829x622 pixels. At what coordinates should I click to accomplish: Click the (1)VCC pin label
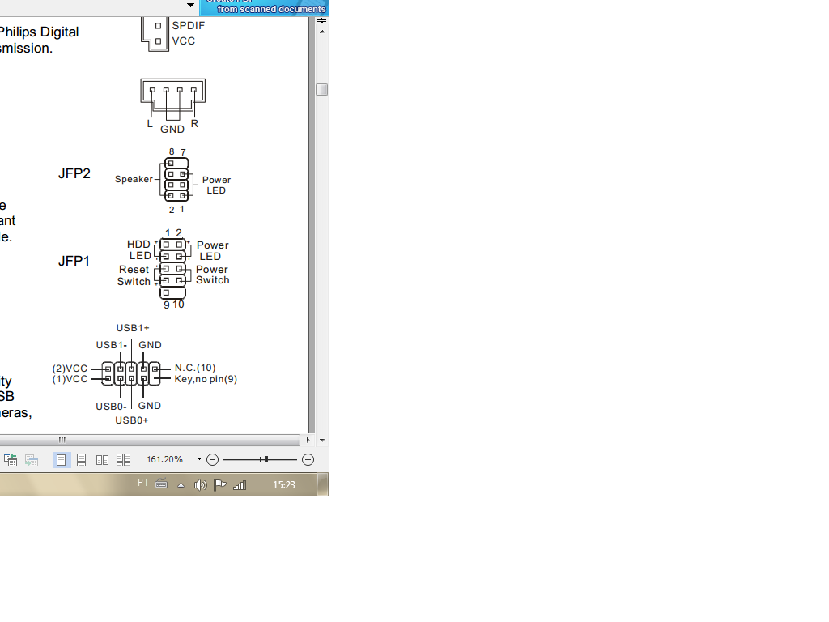[x=70, y=379]
